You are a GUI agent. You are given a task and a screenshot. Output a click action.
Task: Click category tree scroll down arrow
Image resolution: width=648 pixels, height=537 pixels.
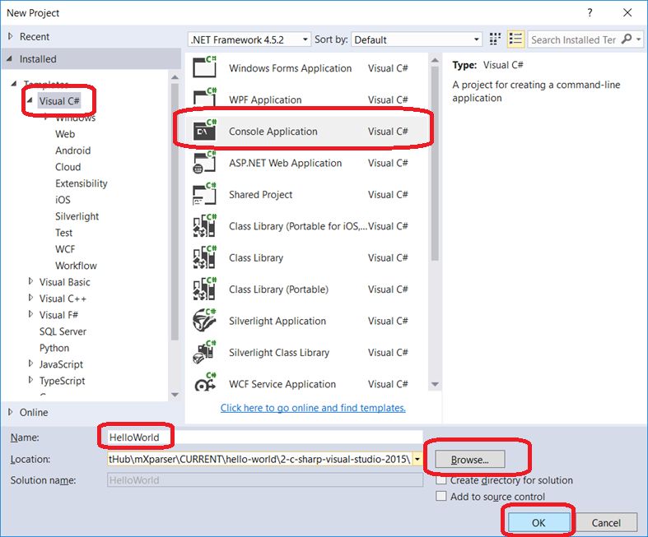point(175,395)
